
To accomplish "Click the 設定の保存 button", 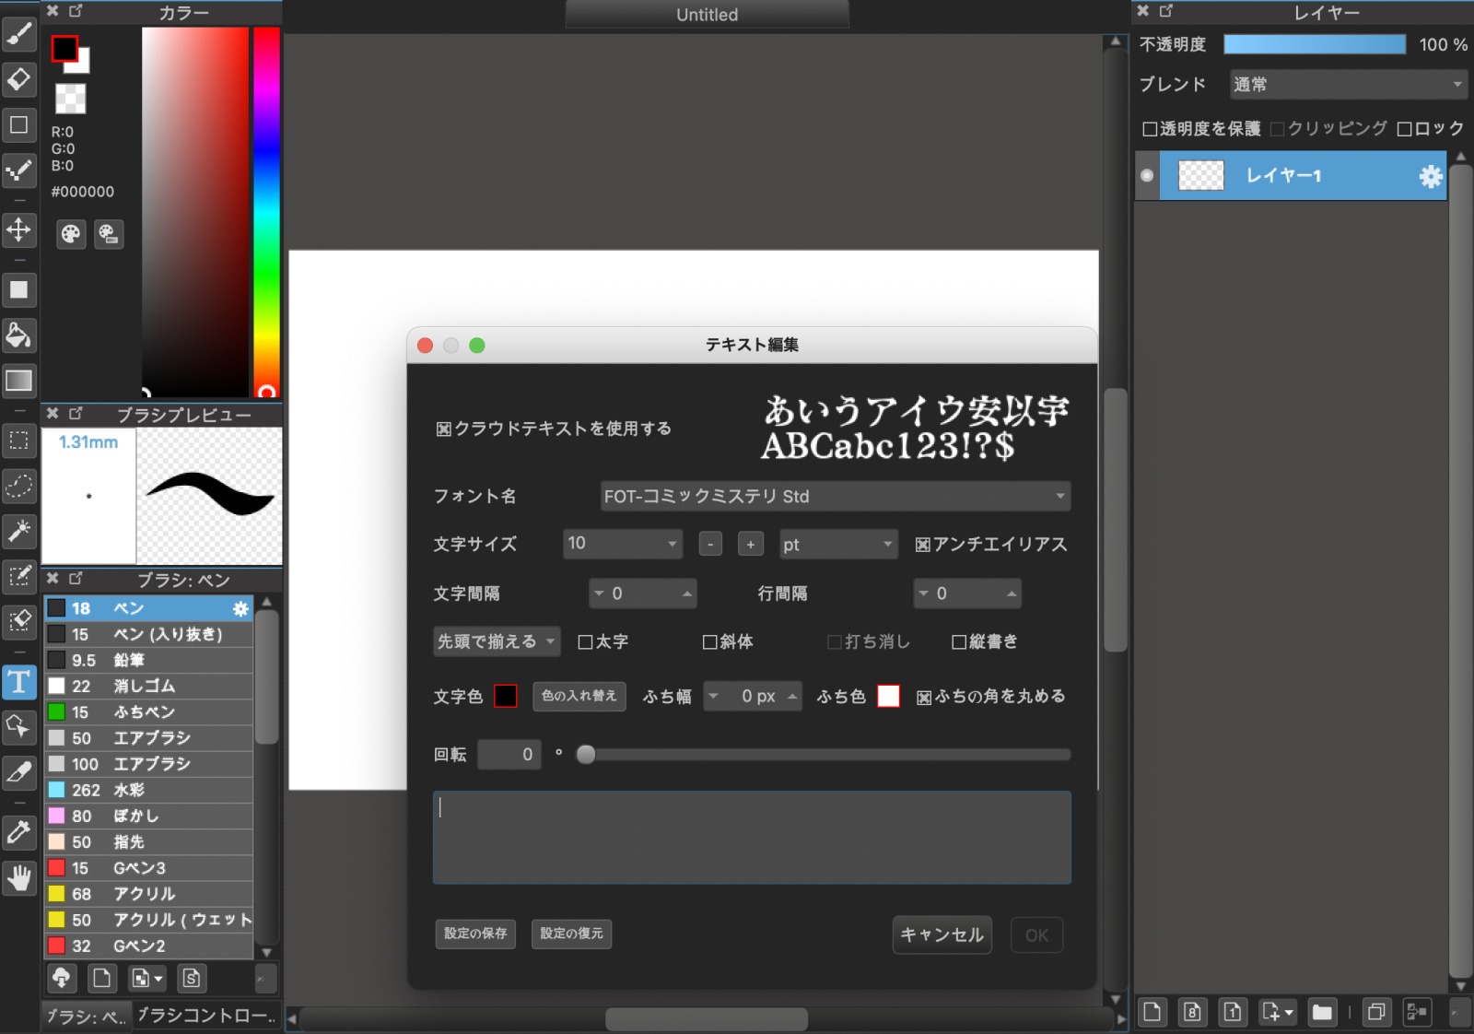I will 475,934.
